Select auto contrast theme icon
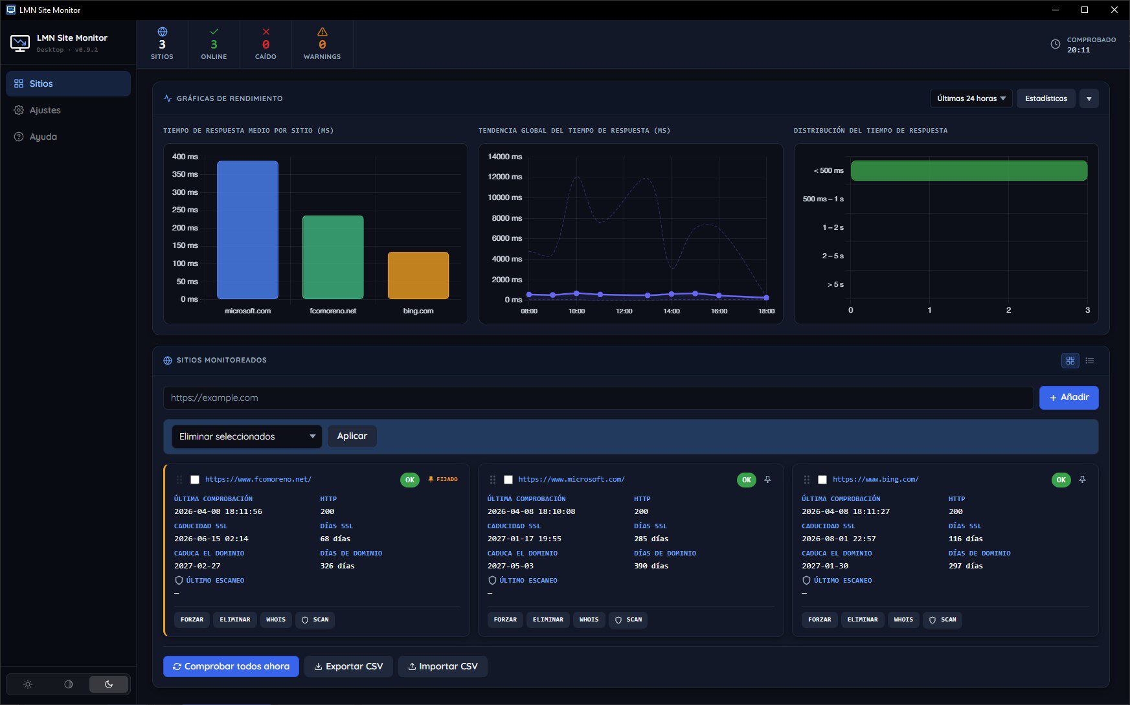 [69, 684]
